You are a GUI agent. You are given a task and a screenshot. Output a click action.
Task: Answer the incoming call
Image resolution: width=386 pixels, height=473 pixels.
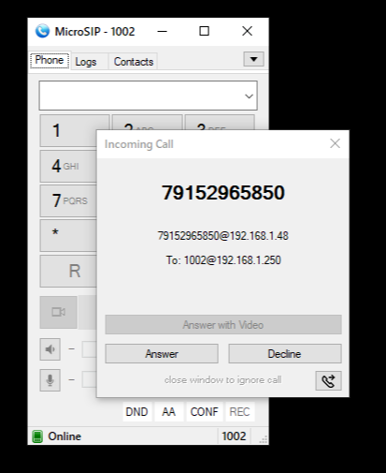pos(162,354)
